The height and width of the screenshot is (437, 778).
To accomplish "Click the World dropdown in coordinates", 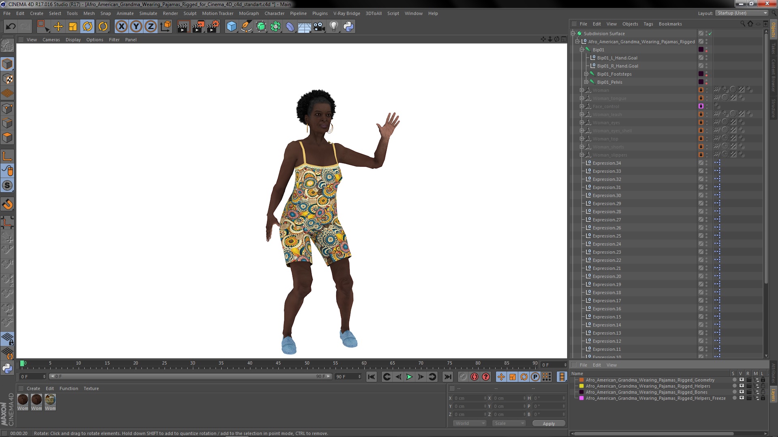I will pos(468,423).
